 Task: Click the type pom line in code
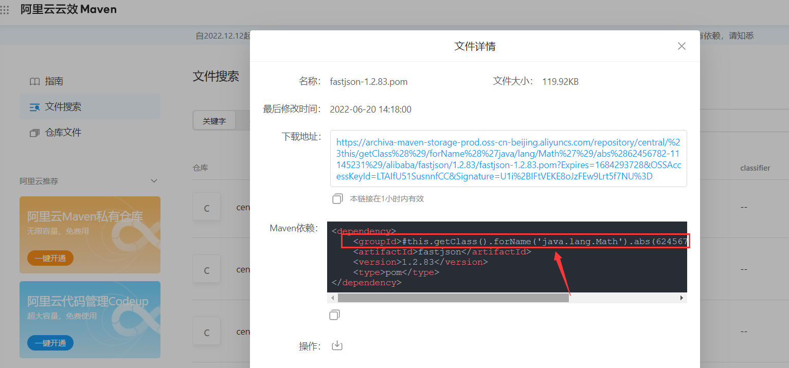[x=396, y=272]
